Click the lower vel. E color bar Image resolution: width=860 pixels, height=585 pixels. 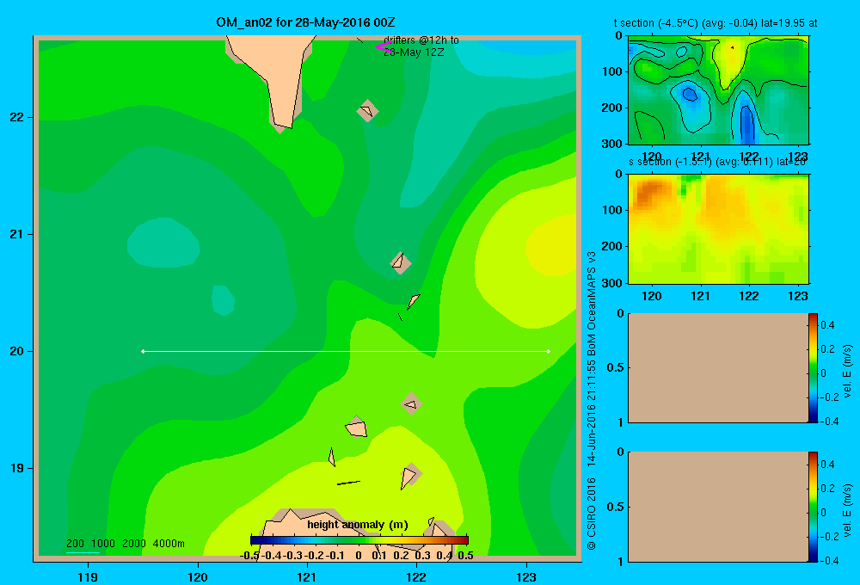click(x=813, y=507)
